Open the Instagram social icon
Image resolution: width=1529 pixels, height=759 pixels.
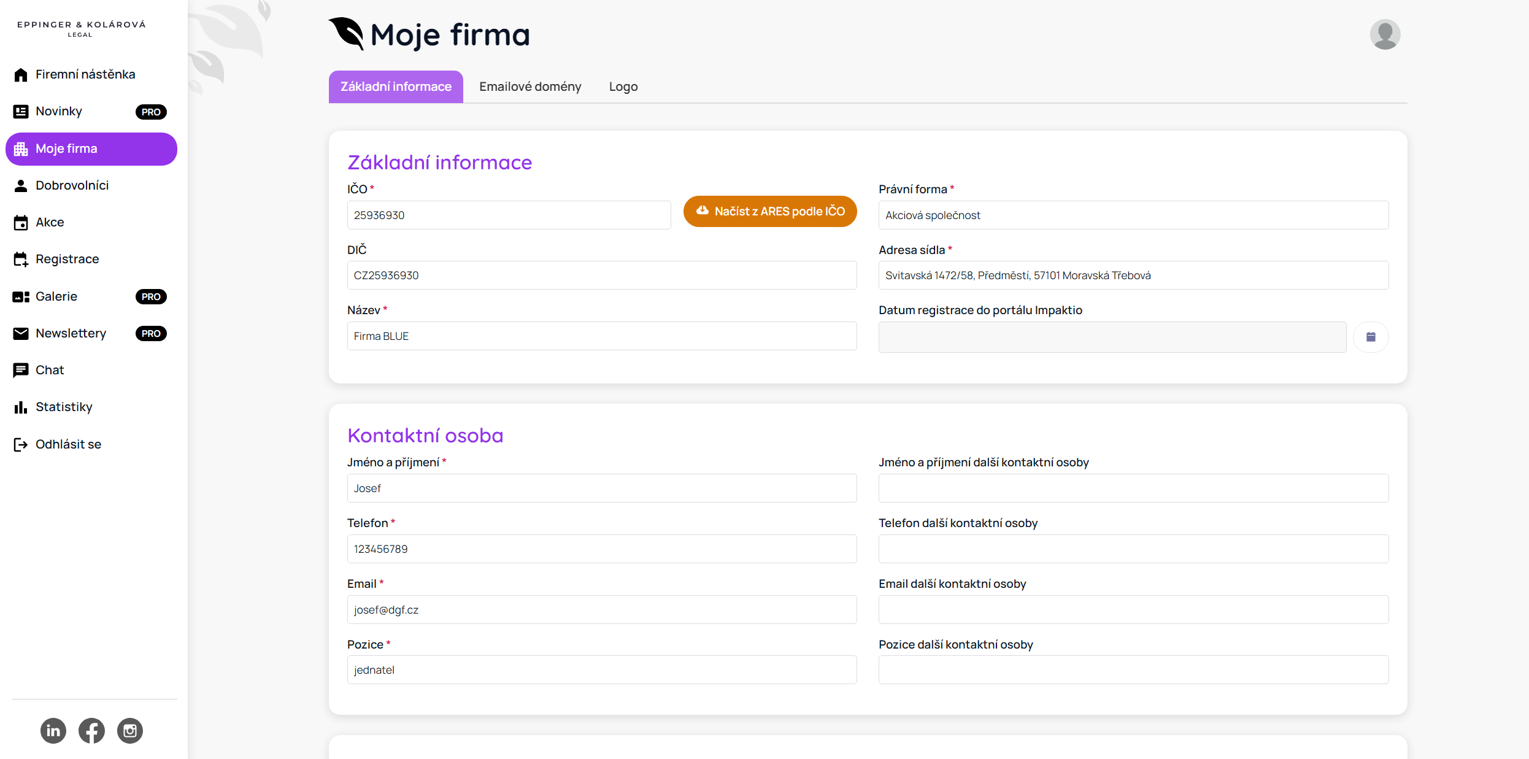coord(130,730)
